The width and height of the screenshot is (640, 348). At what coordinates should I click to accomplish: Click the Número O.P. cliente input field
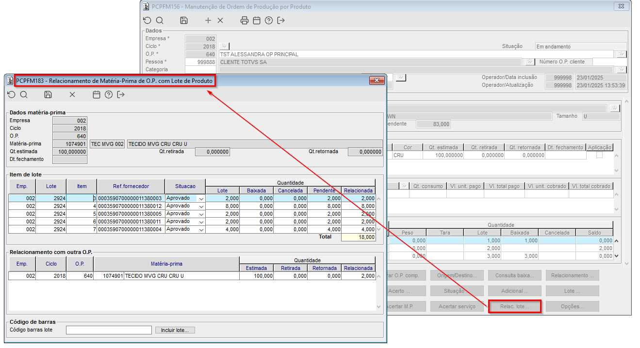pos(610,62)
